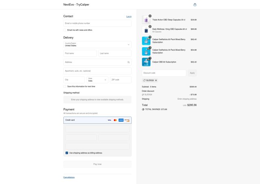Click the Visa card logo
The width and height of the screenshot is (260, 184).
(x=109, y=120)
